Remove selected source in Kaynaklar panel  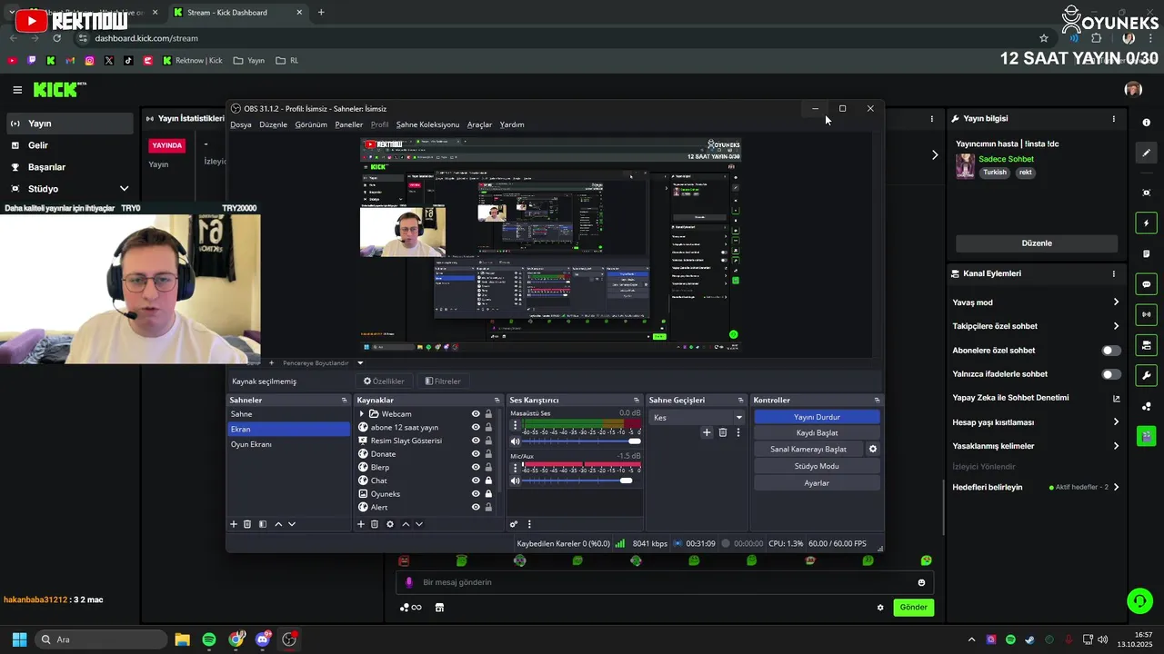(375, 524)
